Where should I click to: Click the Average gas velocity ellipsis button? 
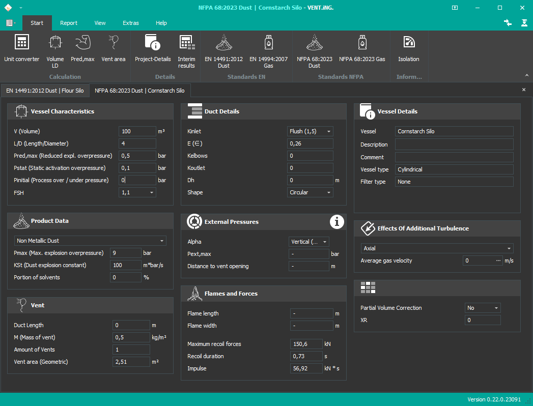498,260
